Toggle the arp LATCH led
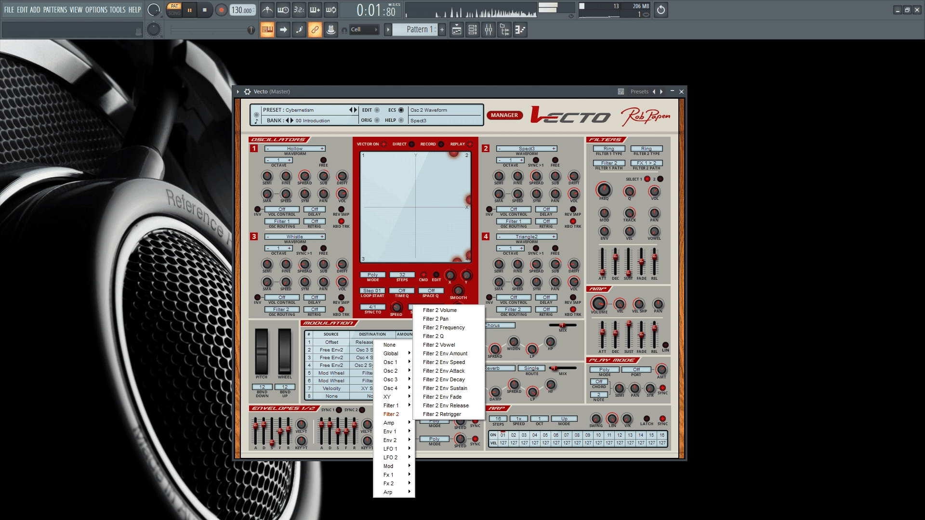925x520 pixels. (647, 418)
